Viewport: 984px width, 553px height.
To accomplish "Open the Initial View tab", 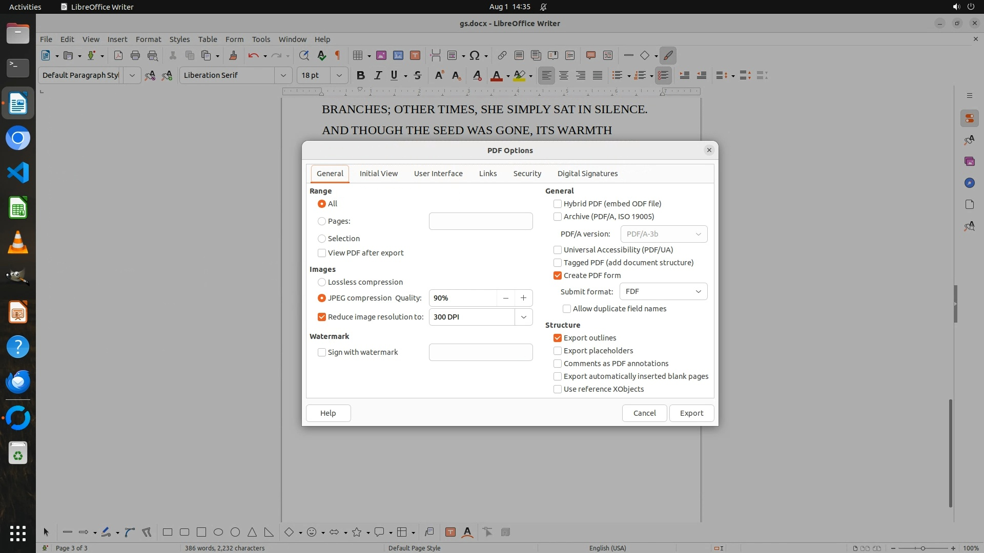I will coord(378,174).
